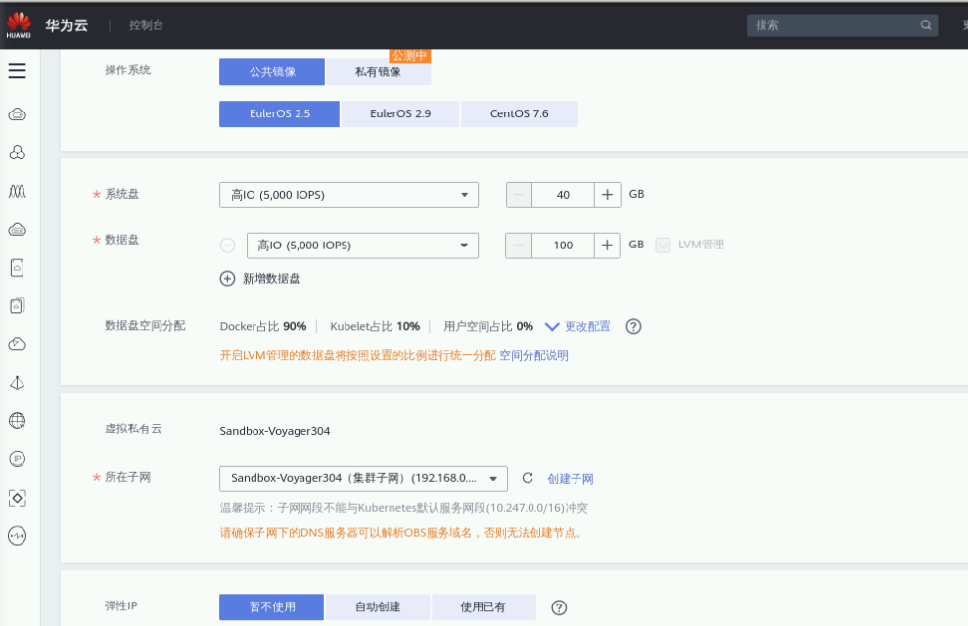Open the single disk storage sidebar icon
Image resolution: width=968 pixels, height=626 pixels.
pos(18,268)
